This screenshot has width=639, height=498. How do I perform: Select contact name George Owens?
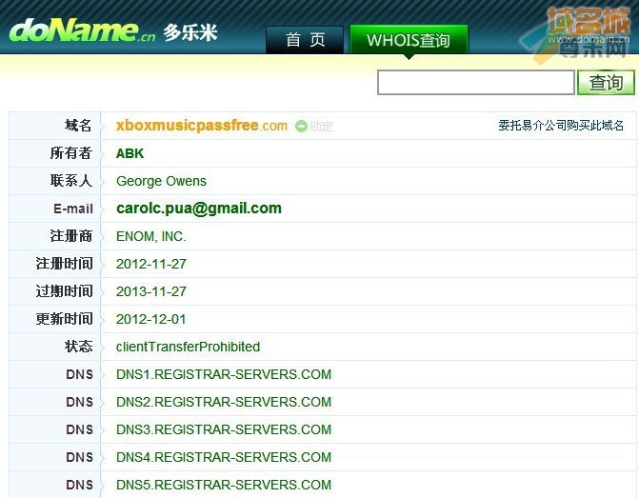[161, 181]
